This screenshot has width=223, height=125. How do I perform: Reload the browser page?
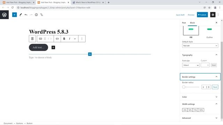[x=13, y=8]
